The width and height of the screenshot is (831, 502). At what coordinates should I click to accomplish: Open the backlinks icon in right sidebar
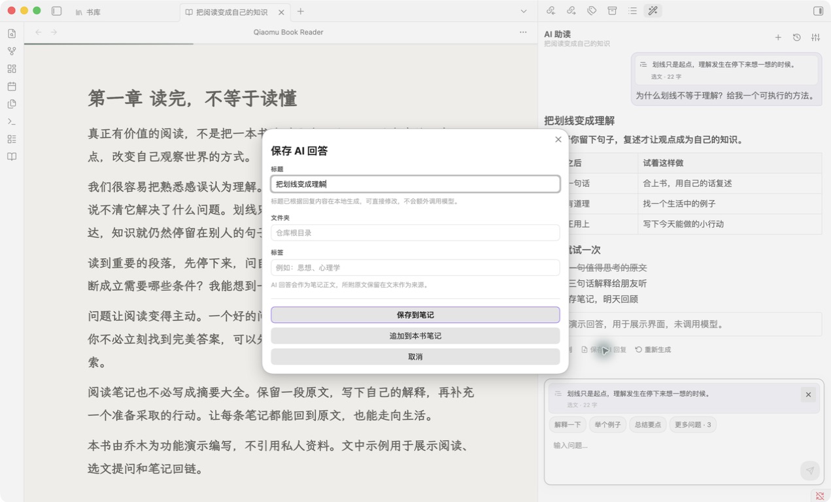pyautogui.click(x=551, y=10)
